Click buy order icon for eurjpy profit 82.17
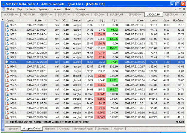Screen dimensions: 187x133 coord(7,39)
